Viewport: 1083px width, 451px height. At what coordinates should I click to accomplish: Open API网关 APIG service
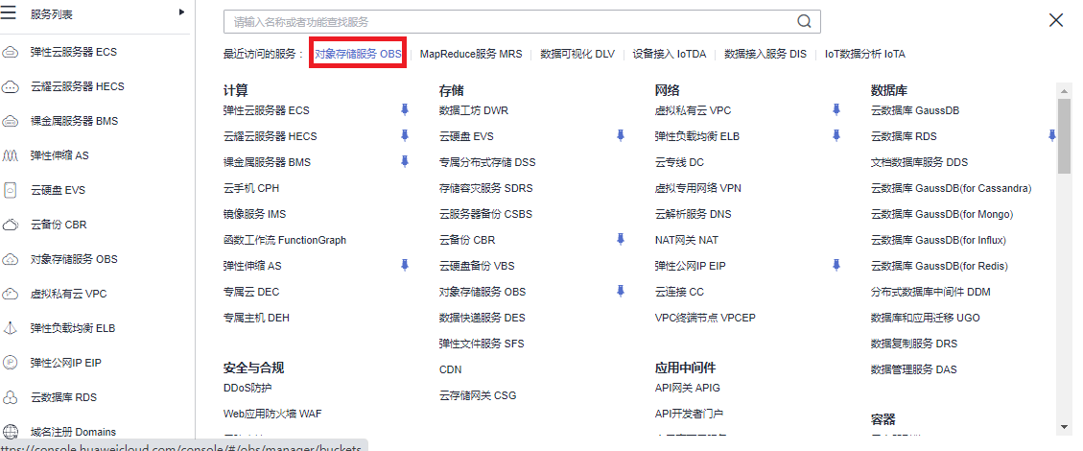687,389
